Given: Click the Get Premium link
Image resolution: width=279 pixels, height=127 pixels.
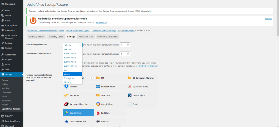Looking at the screenshot, I should point(101,23).
